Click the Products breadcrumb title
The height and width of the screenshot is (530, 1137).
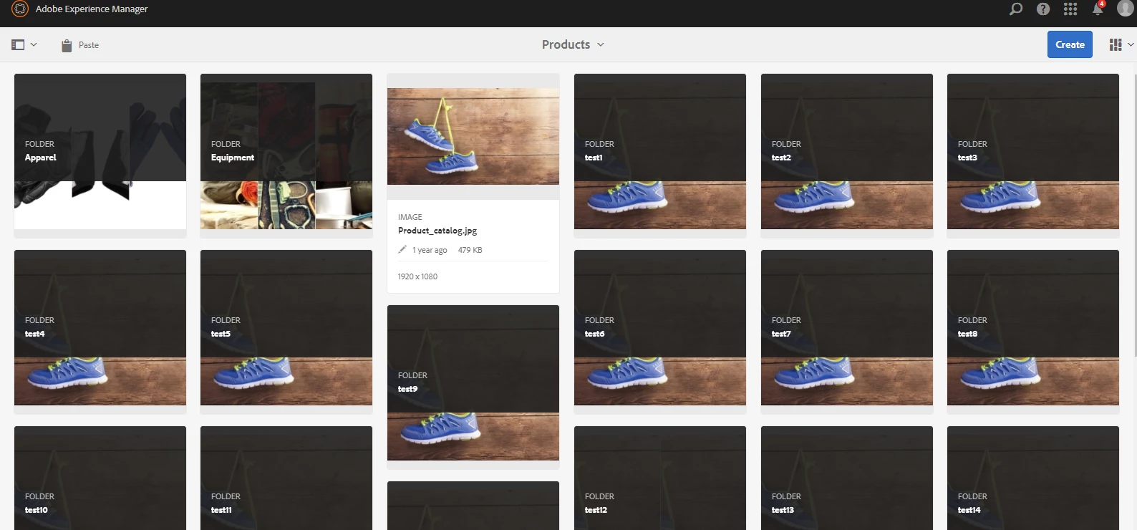click(566, 44)
